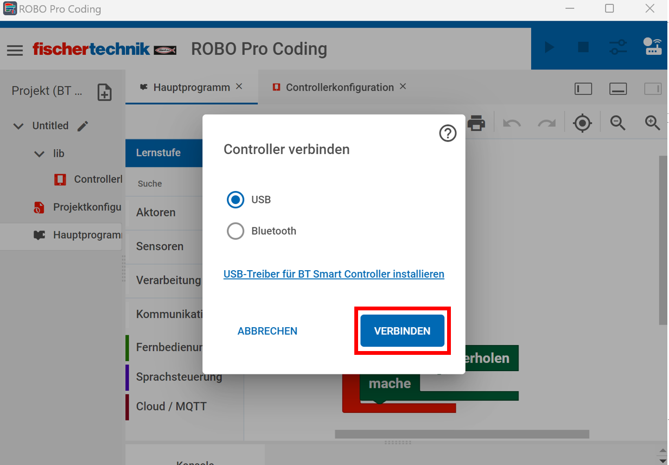
Task: Open Controllerkonfiguration file in the project tree
Action: (88, 179)
